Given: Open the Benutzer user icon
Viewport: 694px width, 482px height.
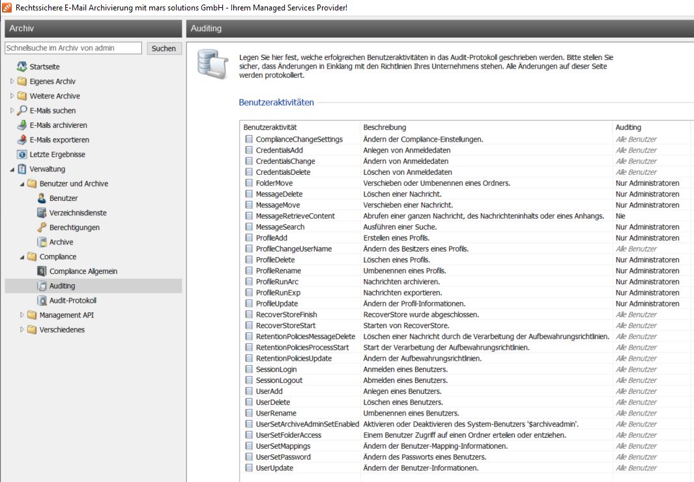Looking at the screenshot, I should point(42,198).
